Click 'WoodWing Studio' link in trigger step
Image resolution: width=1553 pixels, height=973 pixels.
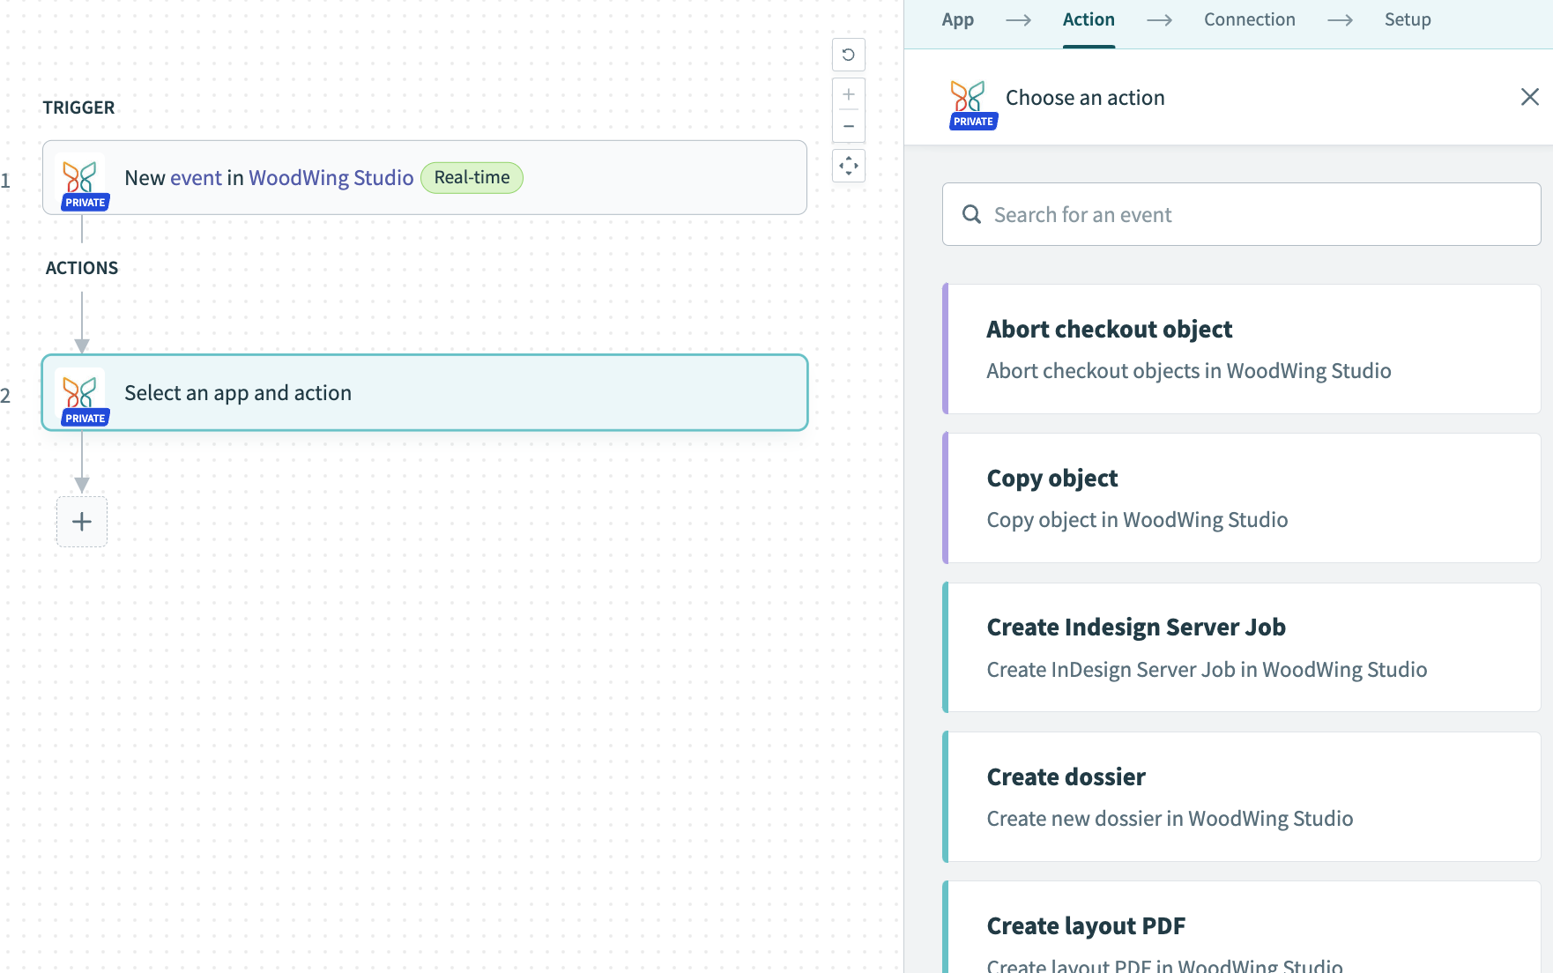click(331, 178)
